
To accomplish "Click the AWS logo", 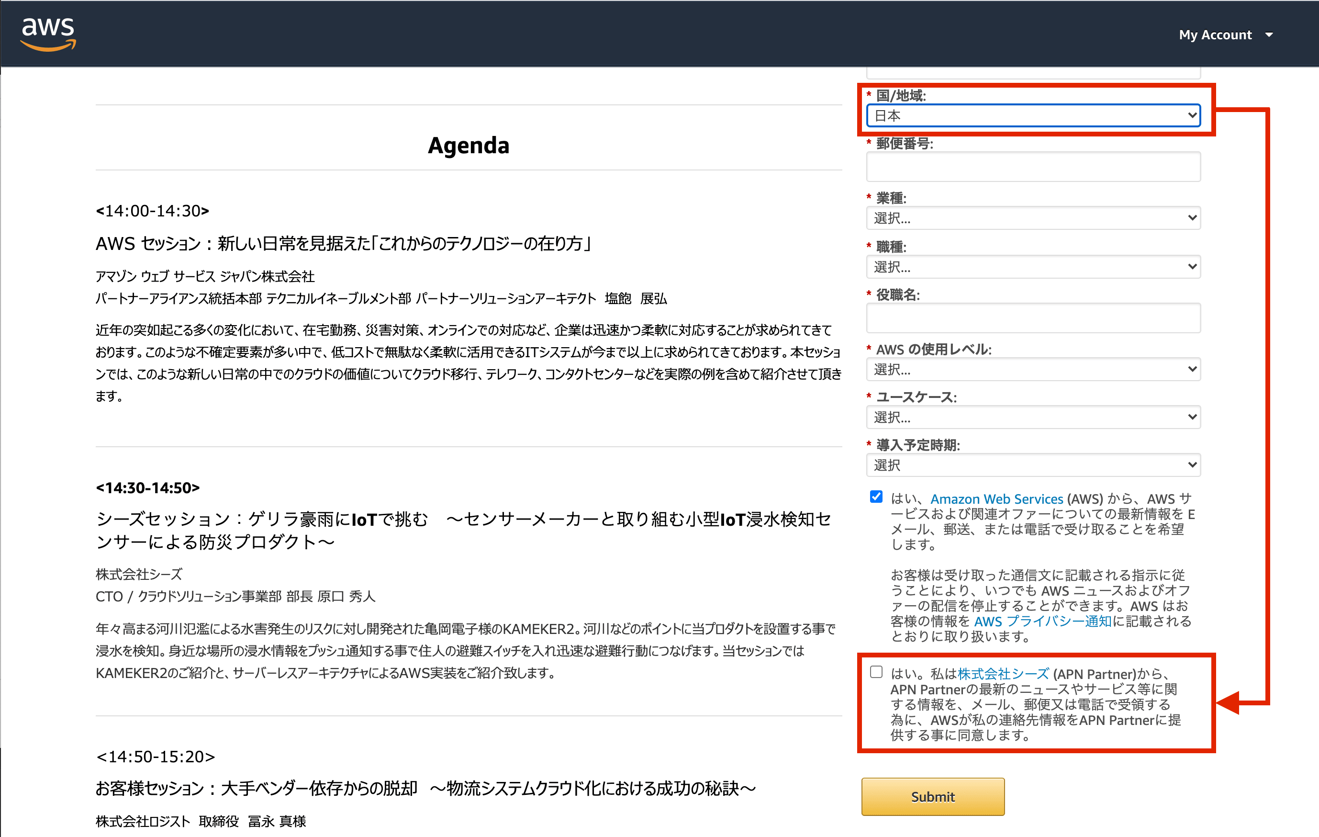I will (x=48, y=34).
